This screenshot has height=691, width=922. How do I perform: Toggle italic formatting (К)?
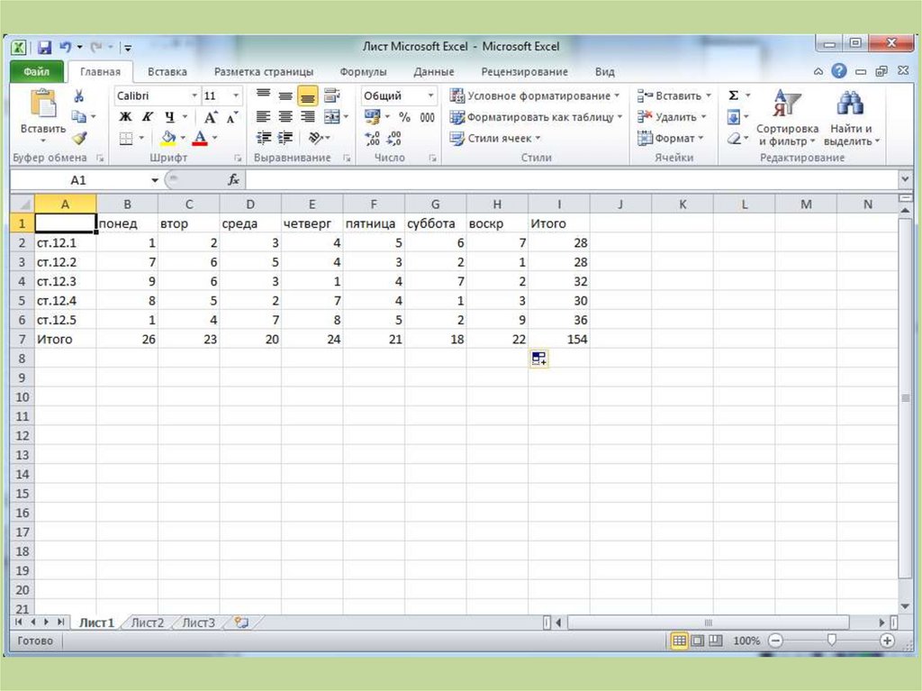point(147,117)
